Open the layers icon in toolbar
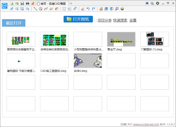The image size is (176, 127). click(101, 9)
